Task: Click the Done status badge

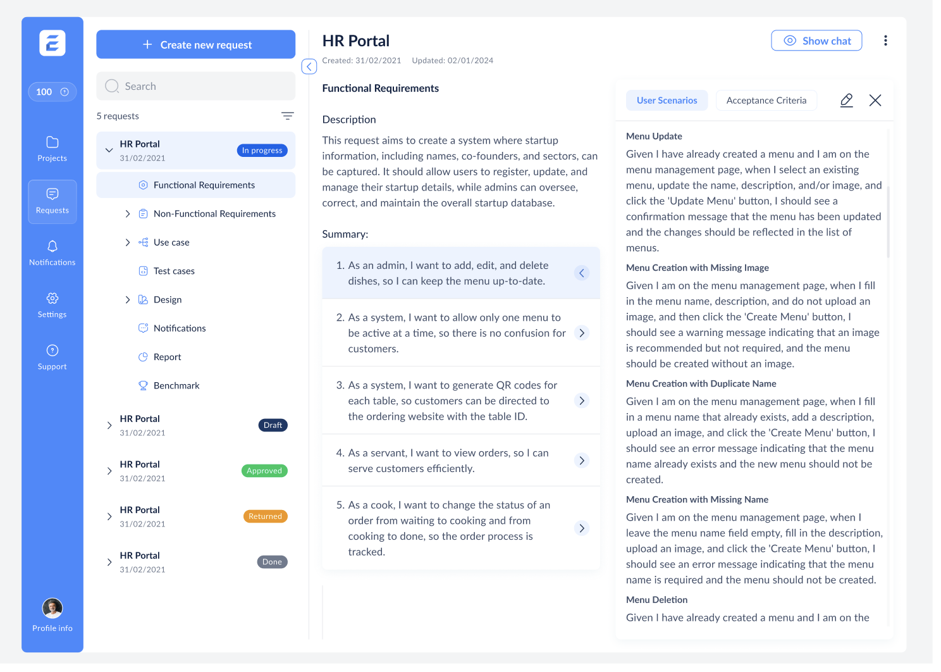Action: pos(273,562)
